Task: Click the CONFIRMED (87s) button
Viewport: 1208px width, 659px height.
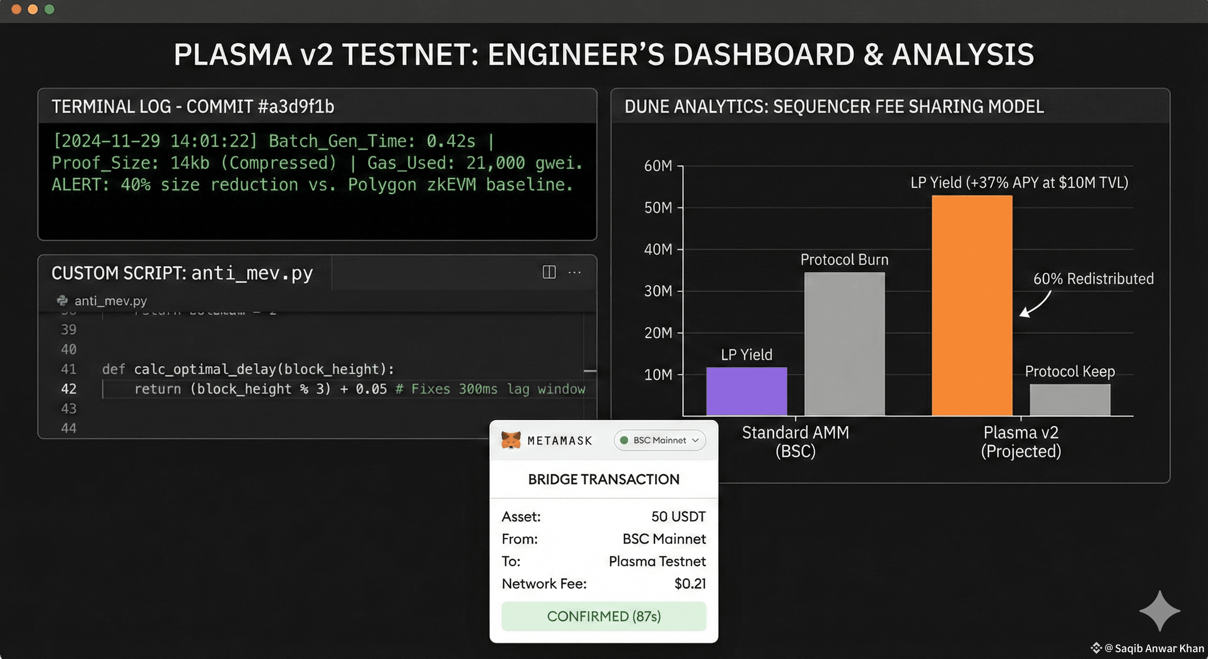Action: [604, 616]
